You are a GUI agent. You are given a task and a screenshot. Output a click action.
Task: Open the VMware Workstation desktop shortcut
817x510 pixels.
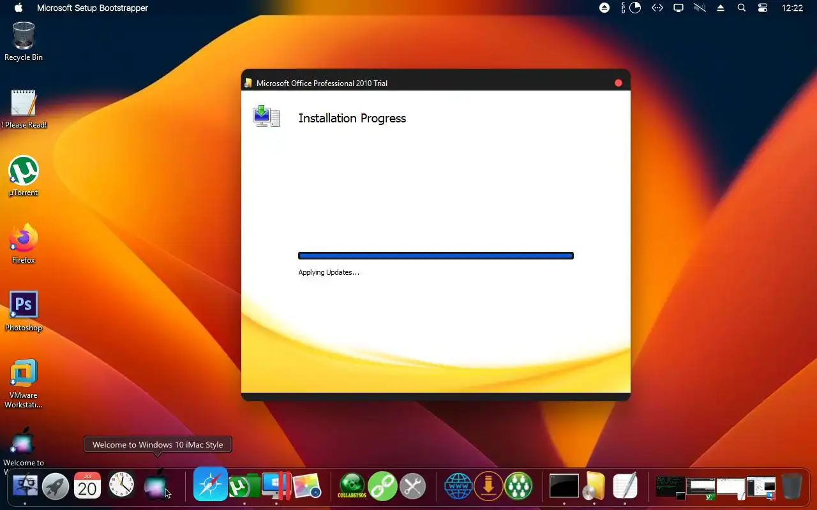pyautogui.click(x=24, y=384)
